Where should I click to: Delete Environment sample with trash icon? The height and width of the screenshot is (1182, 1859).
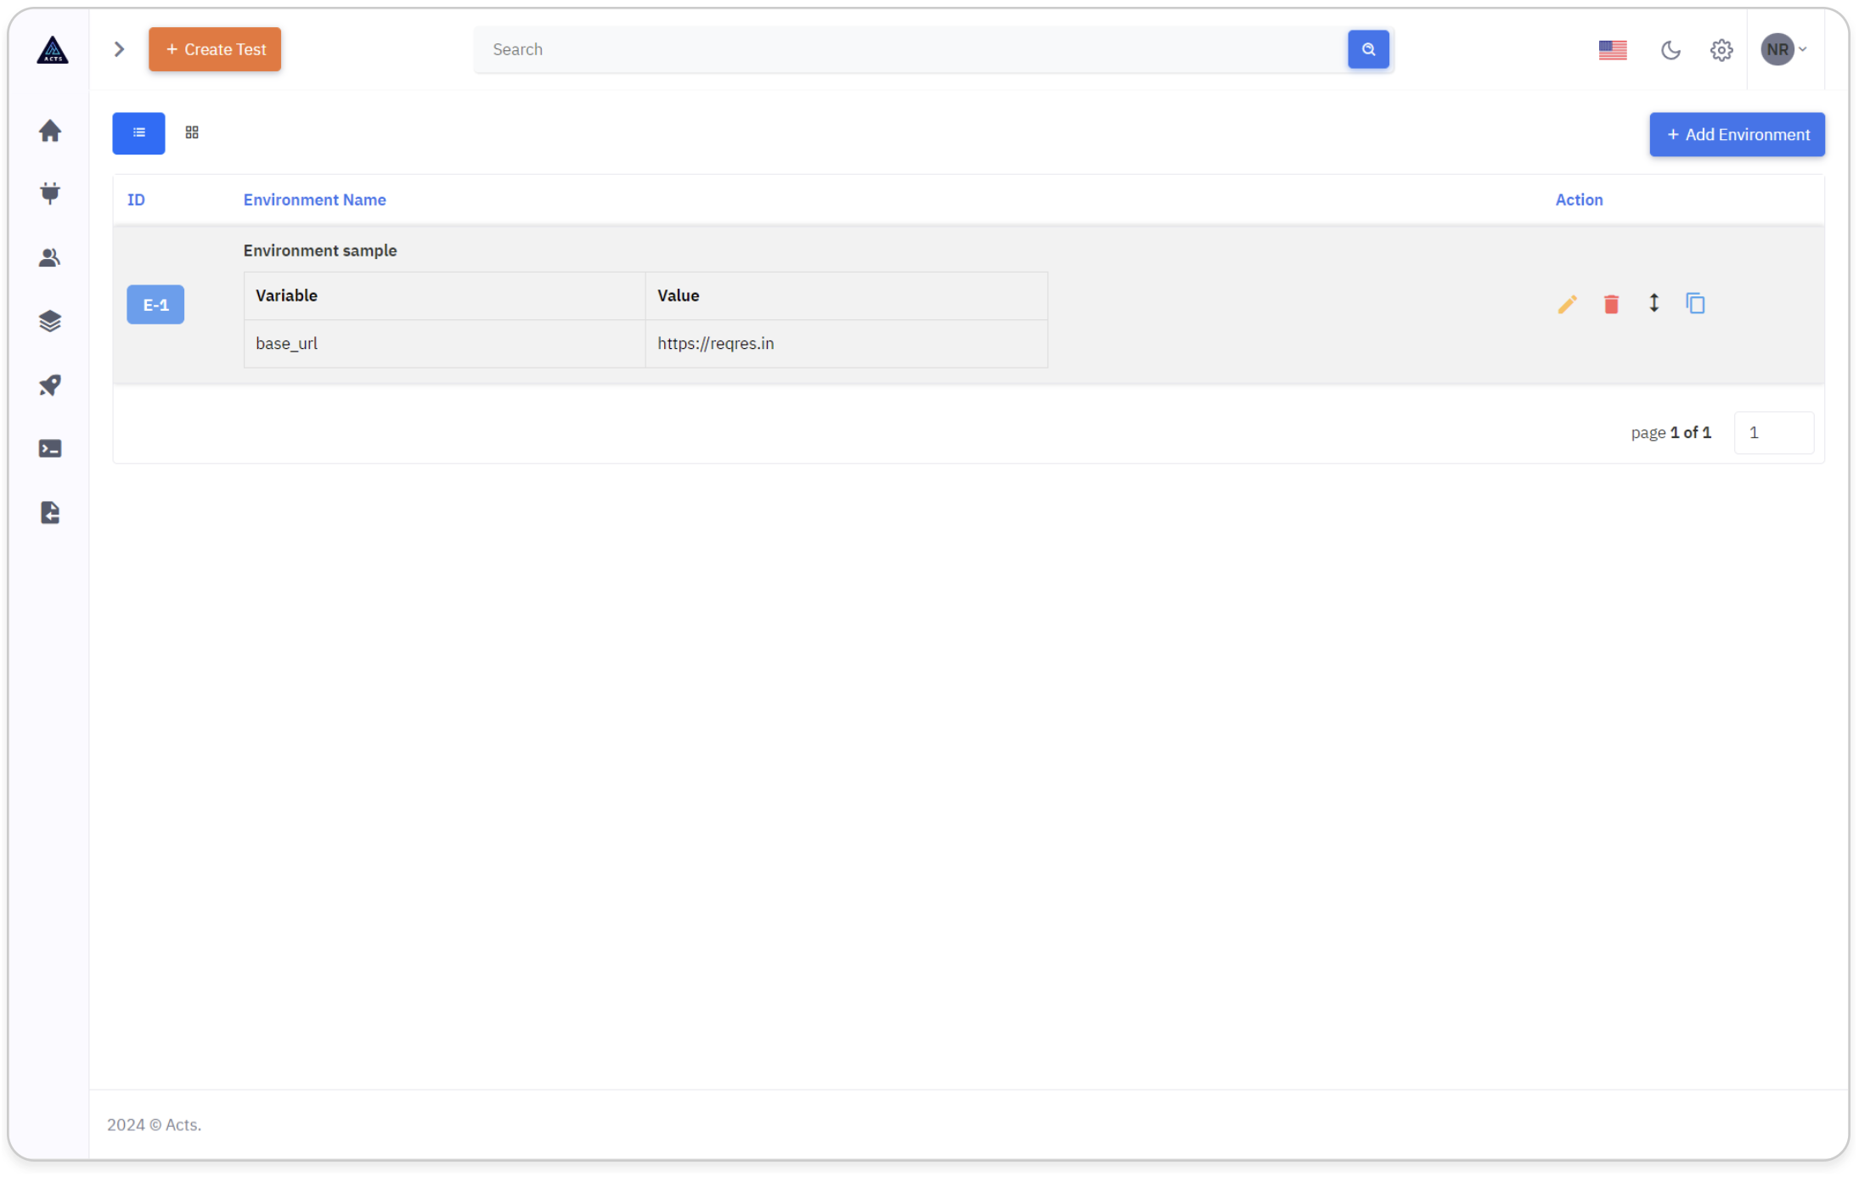(1611, 304)
